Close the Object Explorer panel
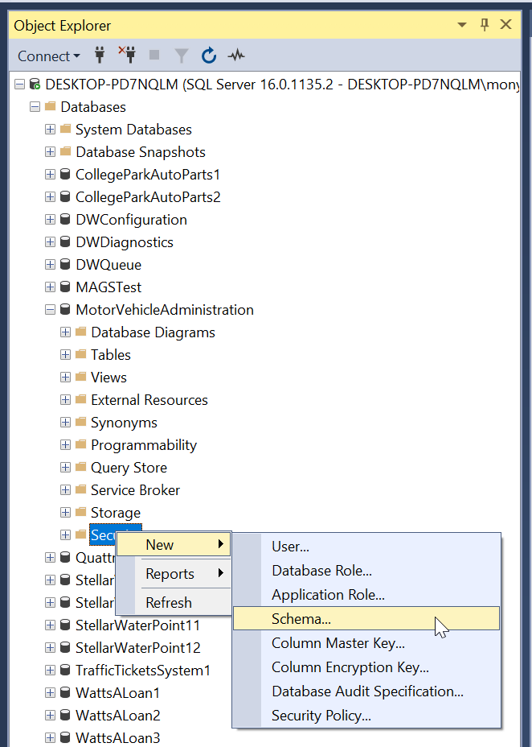 coord(505,24)
